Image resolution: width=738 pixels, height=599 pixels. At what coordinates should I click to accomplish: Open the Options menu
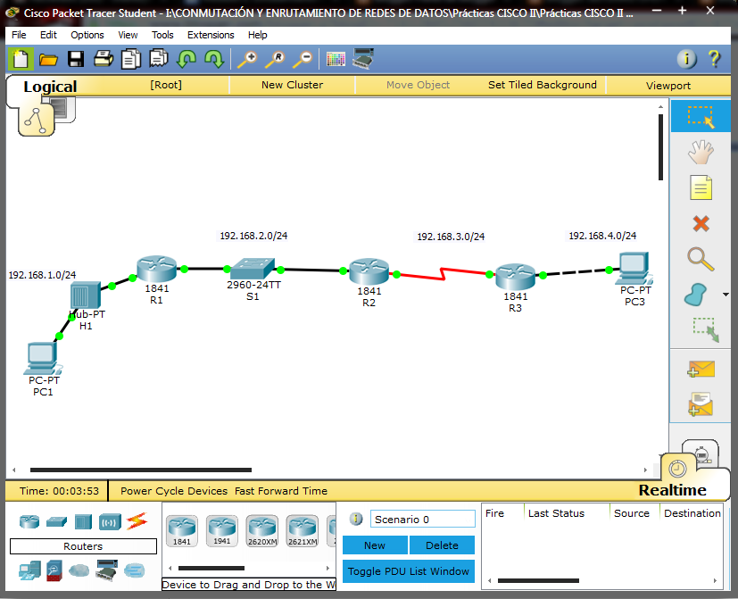click(87, 35)
